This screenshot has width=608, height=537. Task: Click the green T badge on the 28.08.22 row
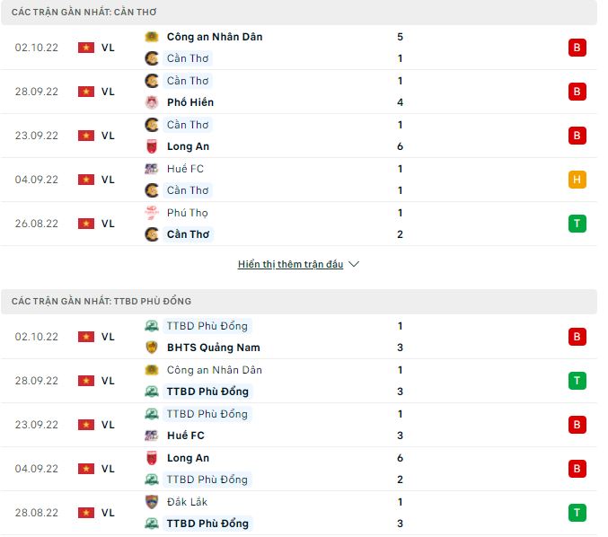pyautogui.click(x=577, y=513)
